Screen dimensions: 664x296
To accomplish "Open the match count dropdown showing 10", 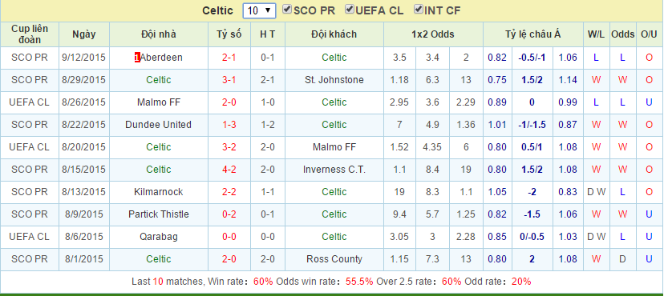I will pos(259,10).
